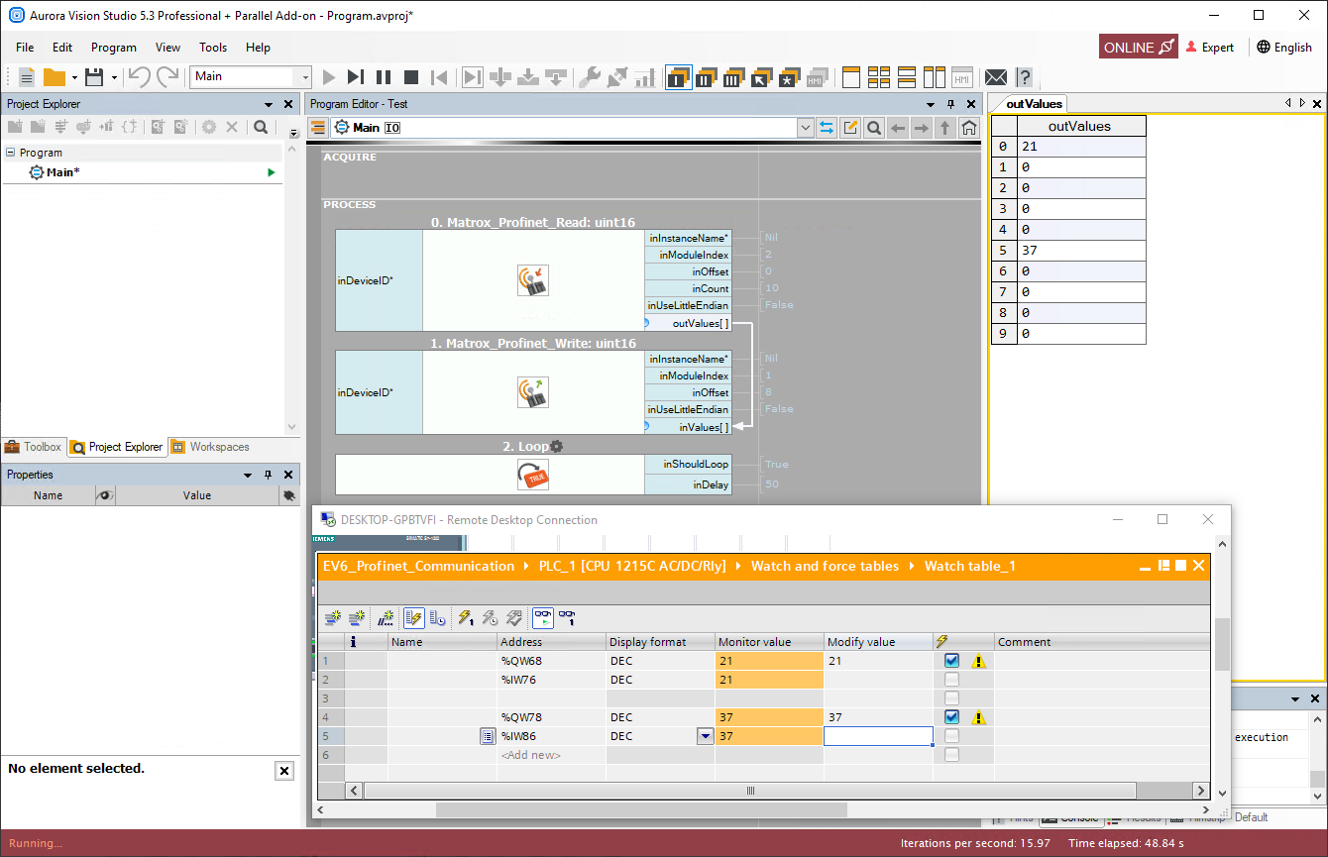Open the Main program selector dropdown in toolbar
1328x857 pixels.
click(305, 77)
